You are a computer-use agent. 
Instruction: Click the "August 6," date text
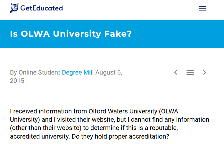click(109, 72)
